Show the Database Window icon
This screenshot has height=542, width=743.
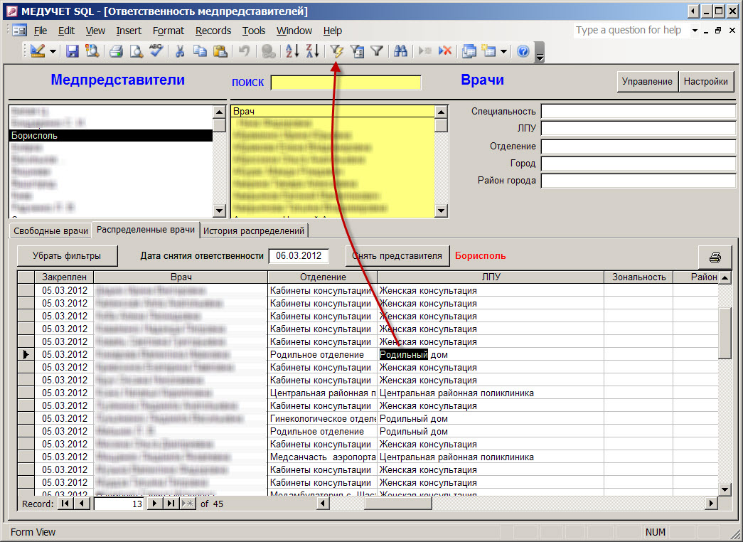pyautogui.click(x=469, y=51)
